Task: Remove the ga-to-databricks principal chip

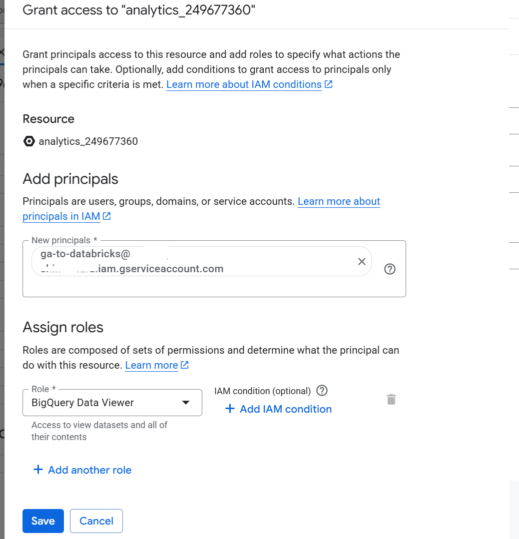Action: pos(362,261)
